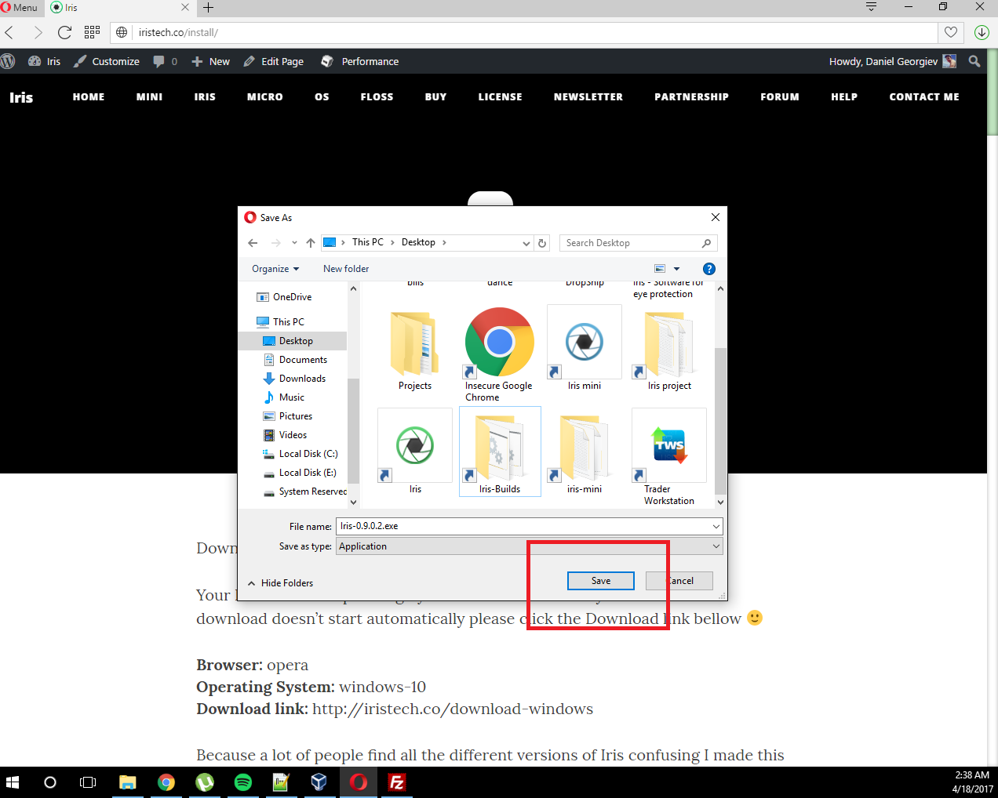Click the Search Desktop field

coord(638,243)
